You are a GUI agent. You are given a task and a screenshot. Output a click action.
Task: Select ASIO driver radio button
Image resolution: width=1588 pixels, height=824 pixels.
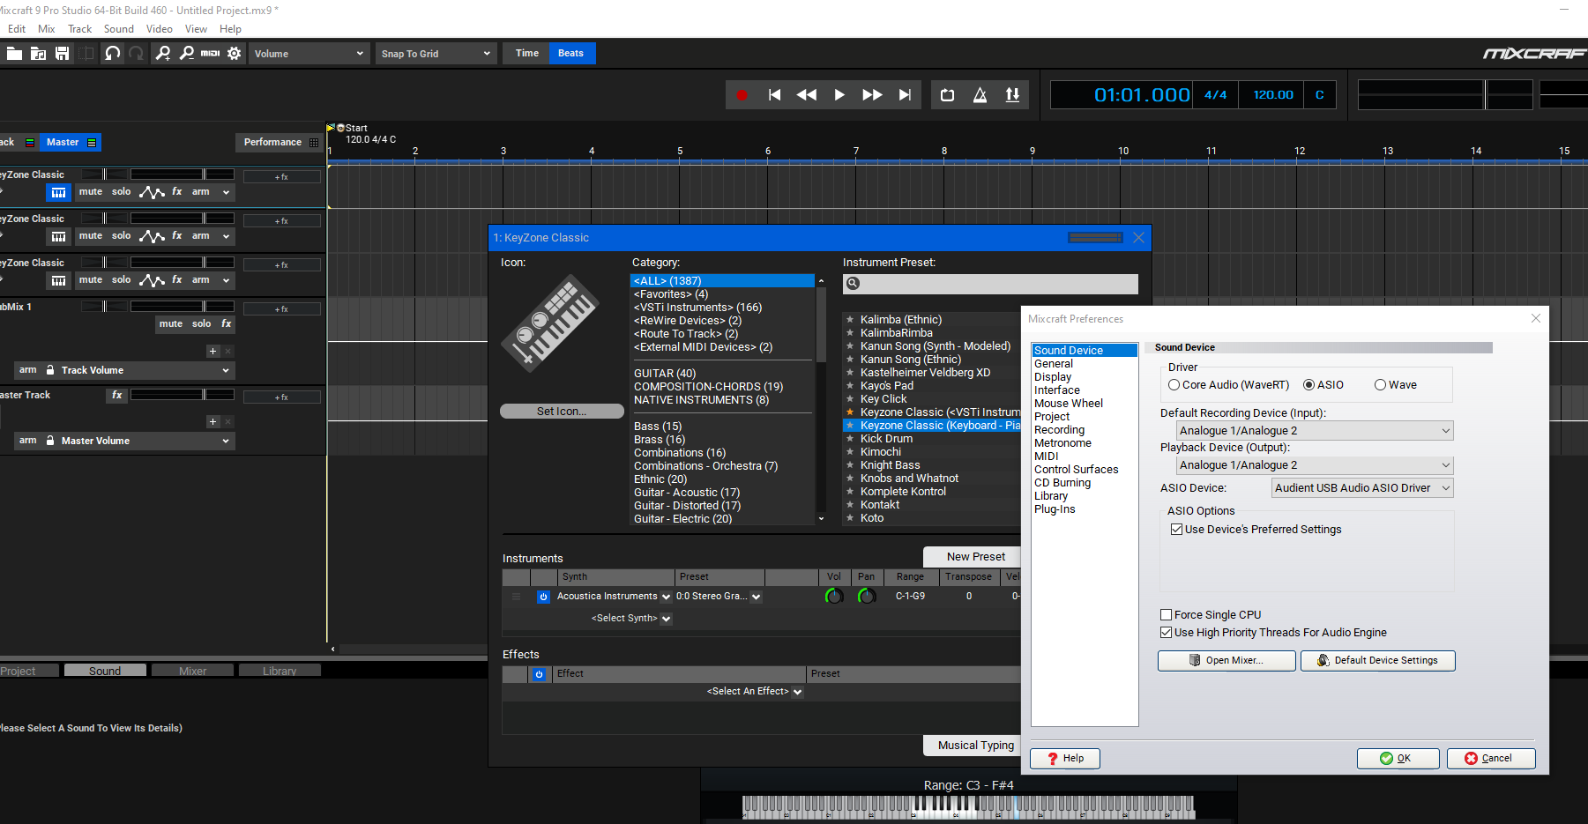1308,385
